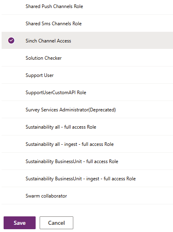Click the Save button
Image resolution: width=173 pixels, height=232 pixels.
pos(20,223)
